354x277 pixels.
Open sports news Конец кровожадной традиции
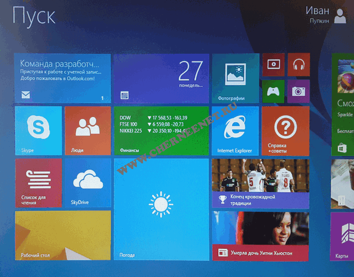point(260,183)
